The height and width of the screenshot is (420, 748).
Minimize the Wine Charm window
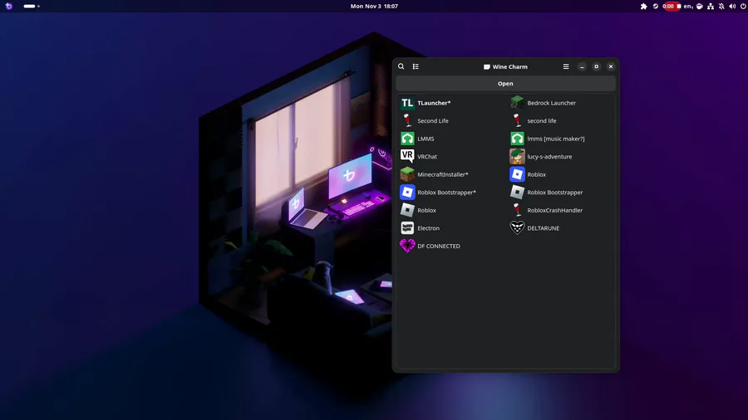(582, 66)
